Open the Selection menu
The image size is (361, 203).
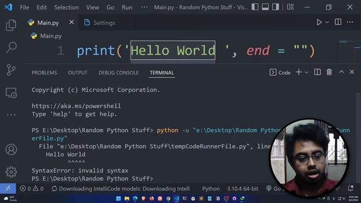67,7
